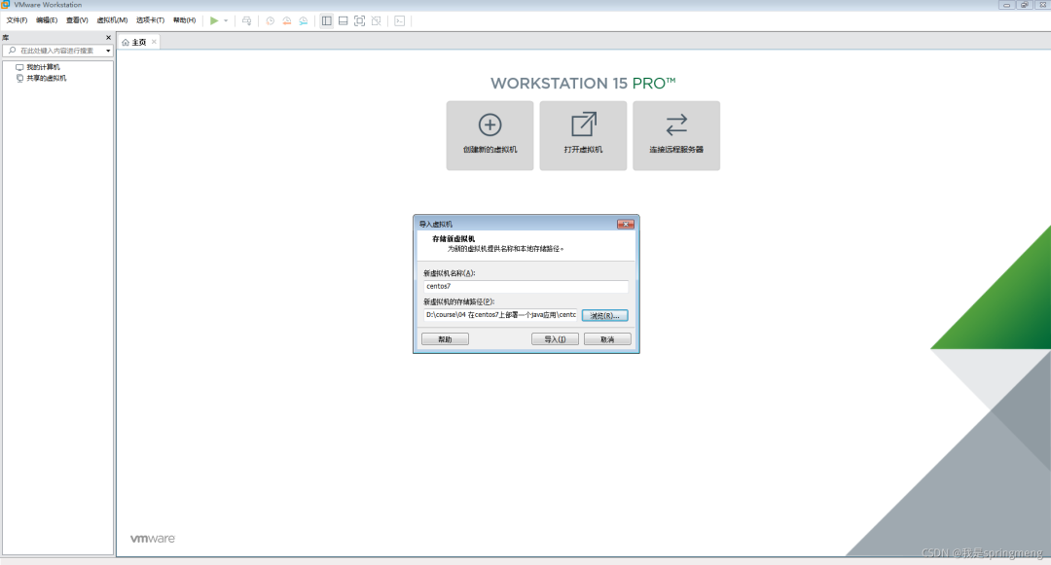Image resolution: width=1051 pixels, height=565 pixels.
Task: Click the virtual machine name field centos7
Action: click(525, 287)
